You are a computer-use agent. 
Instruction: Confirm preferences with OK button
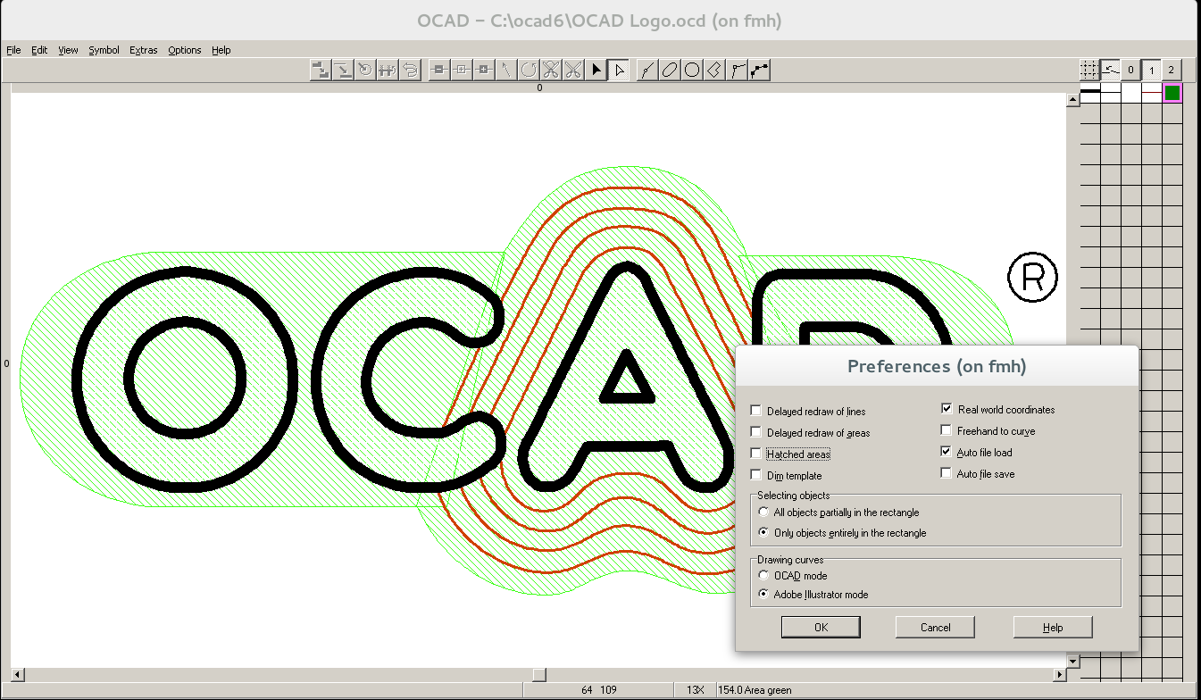point(821,627)
